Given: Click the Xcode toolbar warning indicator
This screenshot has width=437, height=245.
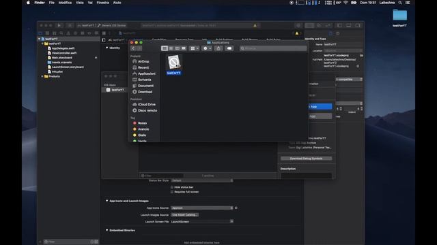Looking at the screenshot, I should coord(255,25).
